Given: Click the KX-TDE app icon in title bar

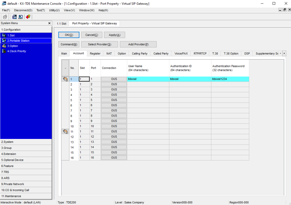Looking at the screenshot, I should click(x=4, y=3).
